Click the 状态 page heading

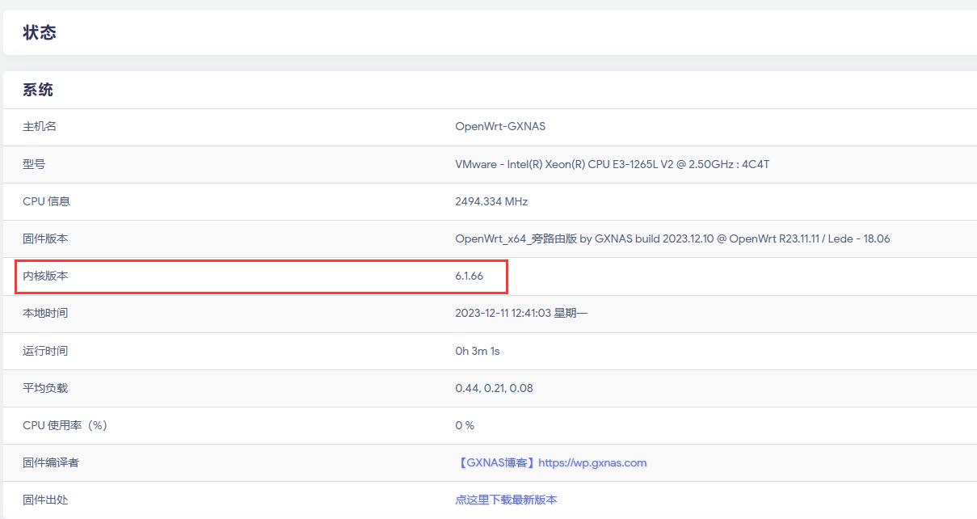coord(40,33)
